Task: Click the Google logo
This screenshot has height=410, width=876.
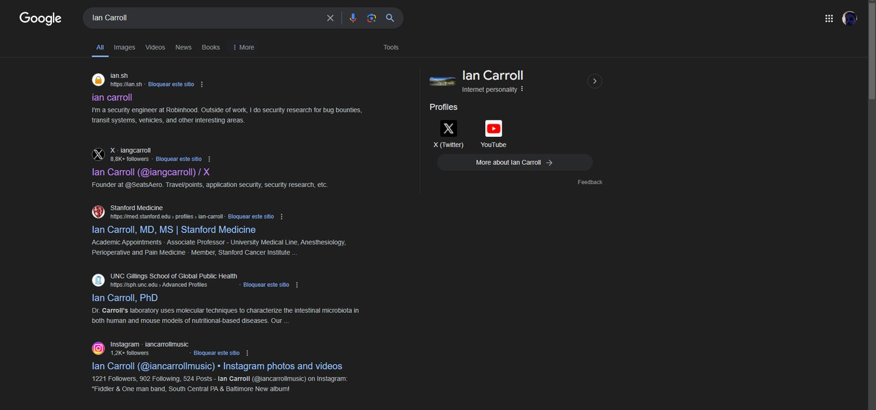Action: (40, 18)
